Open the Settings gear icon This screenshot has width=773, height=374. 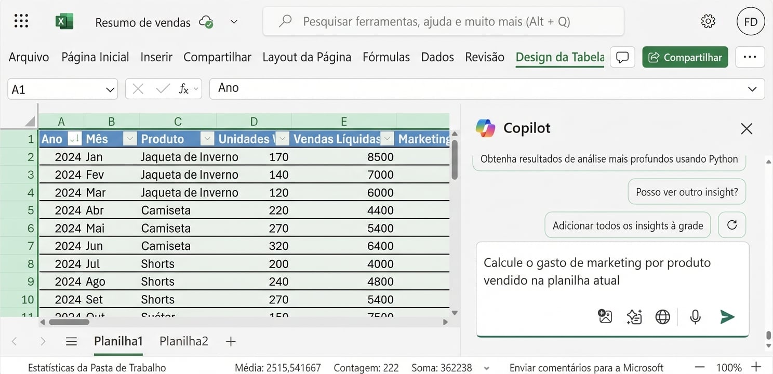point(708,21)
